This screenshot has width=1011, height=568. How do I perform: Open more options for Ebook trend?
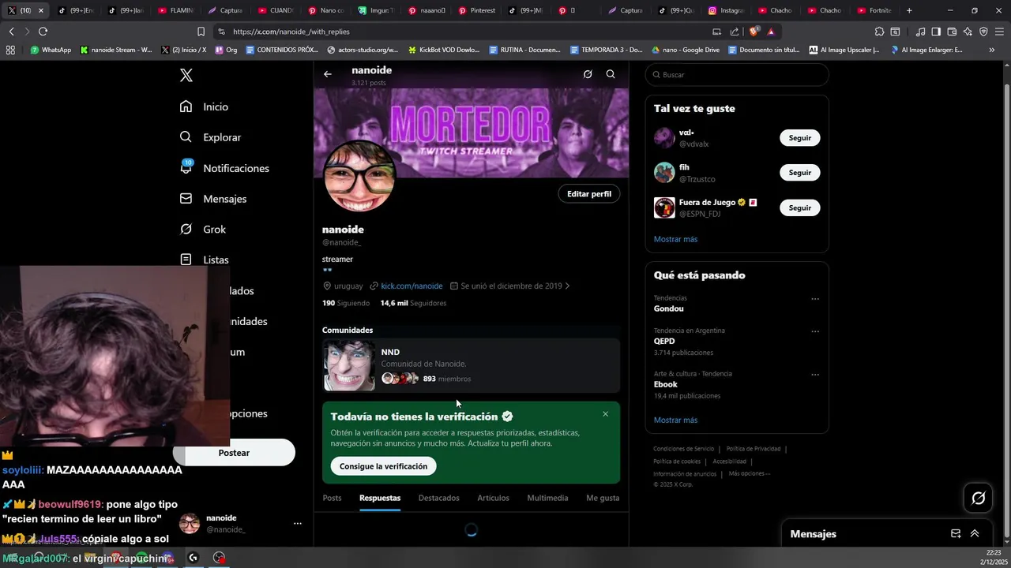[815, 375]
